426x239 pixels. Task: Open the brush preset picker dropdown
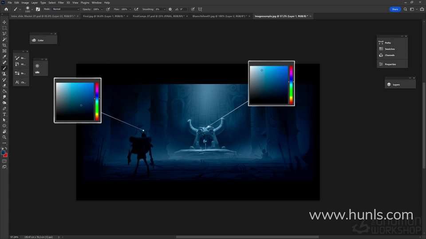(x=32, y=9)
